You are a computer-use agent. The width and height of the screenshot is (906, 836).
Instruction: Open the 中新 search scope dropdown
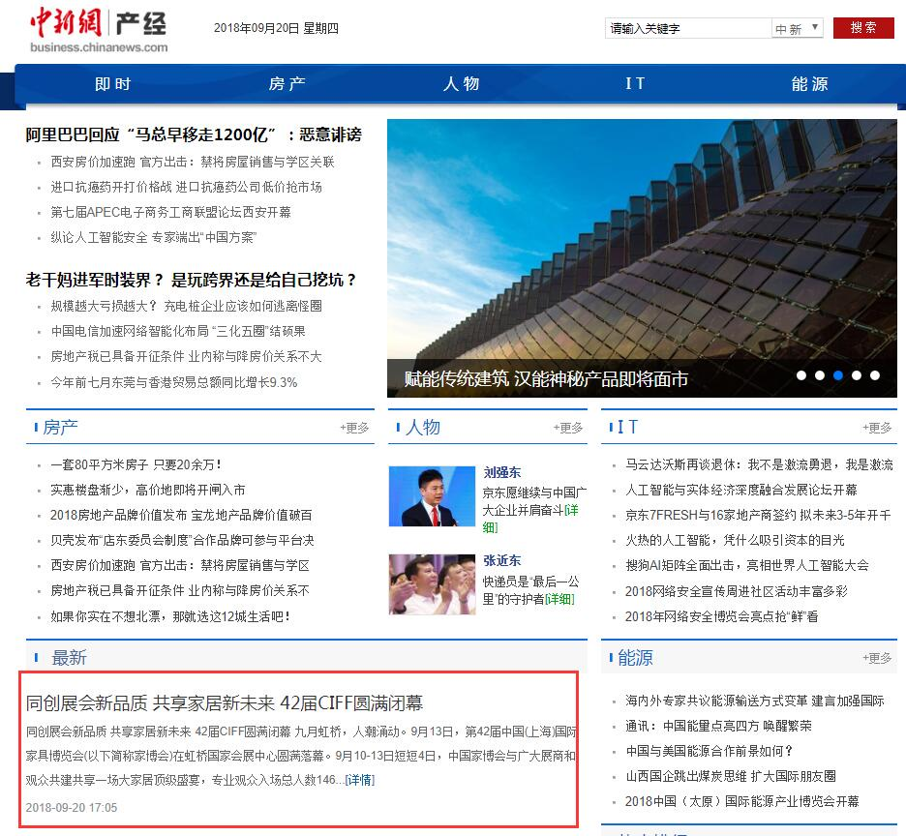click(797, 28)
